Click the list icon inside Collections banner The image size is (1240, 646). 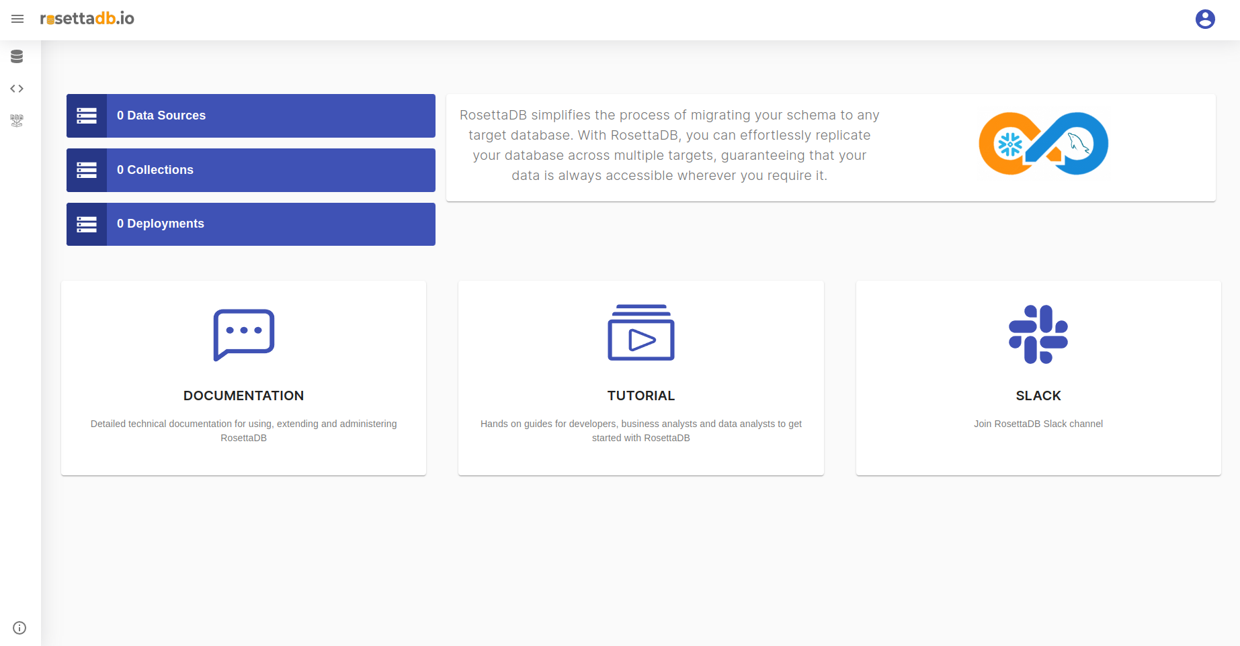pos(87,170)
